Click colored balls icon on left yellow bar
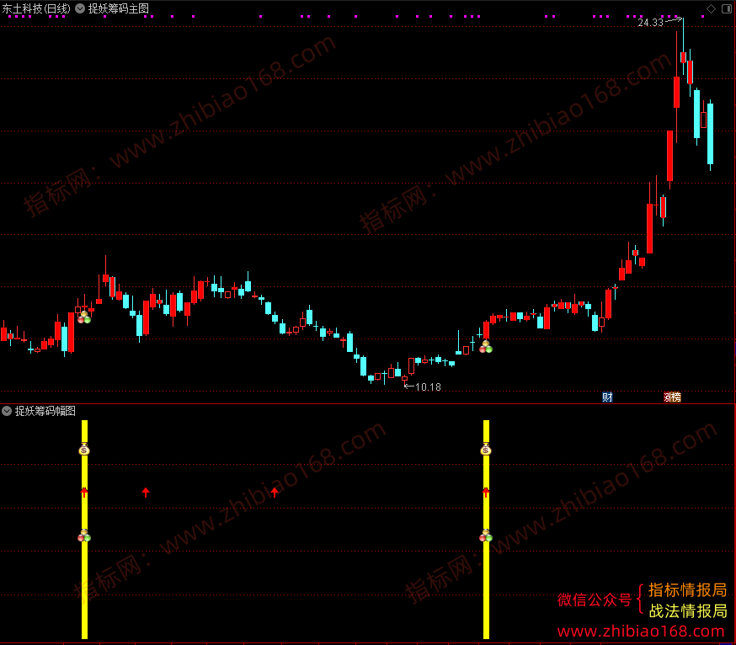 [84, 536]
